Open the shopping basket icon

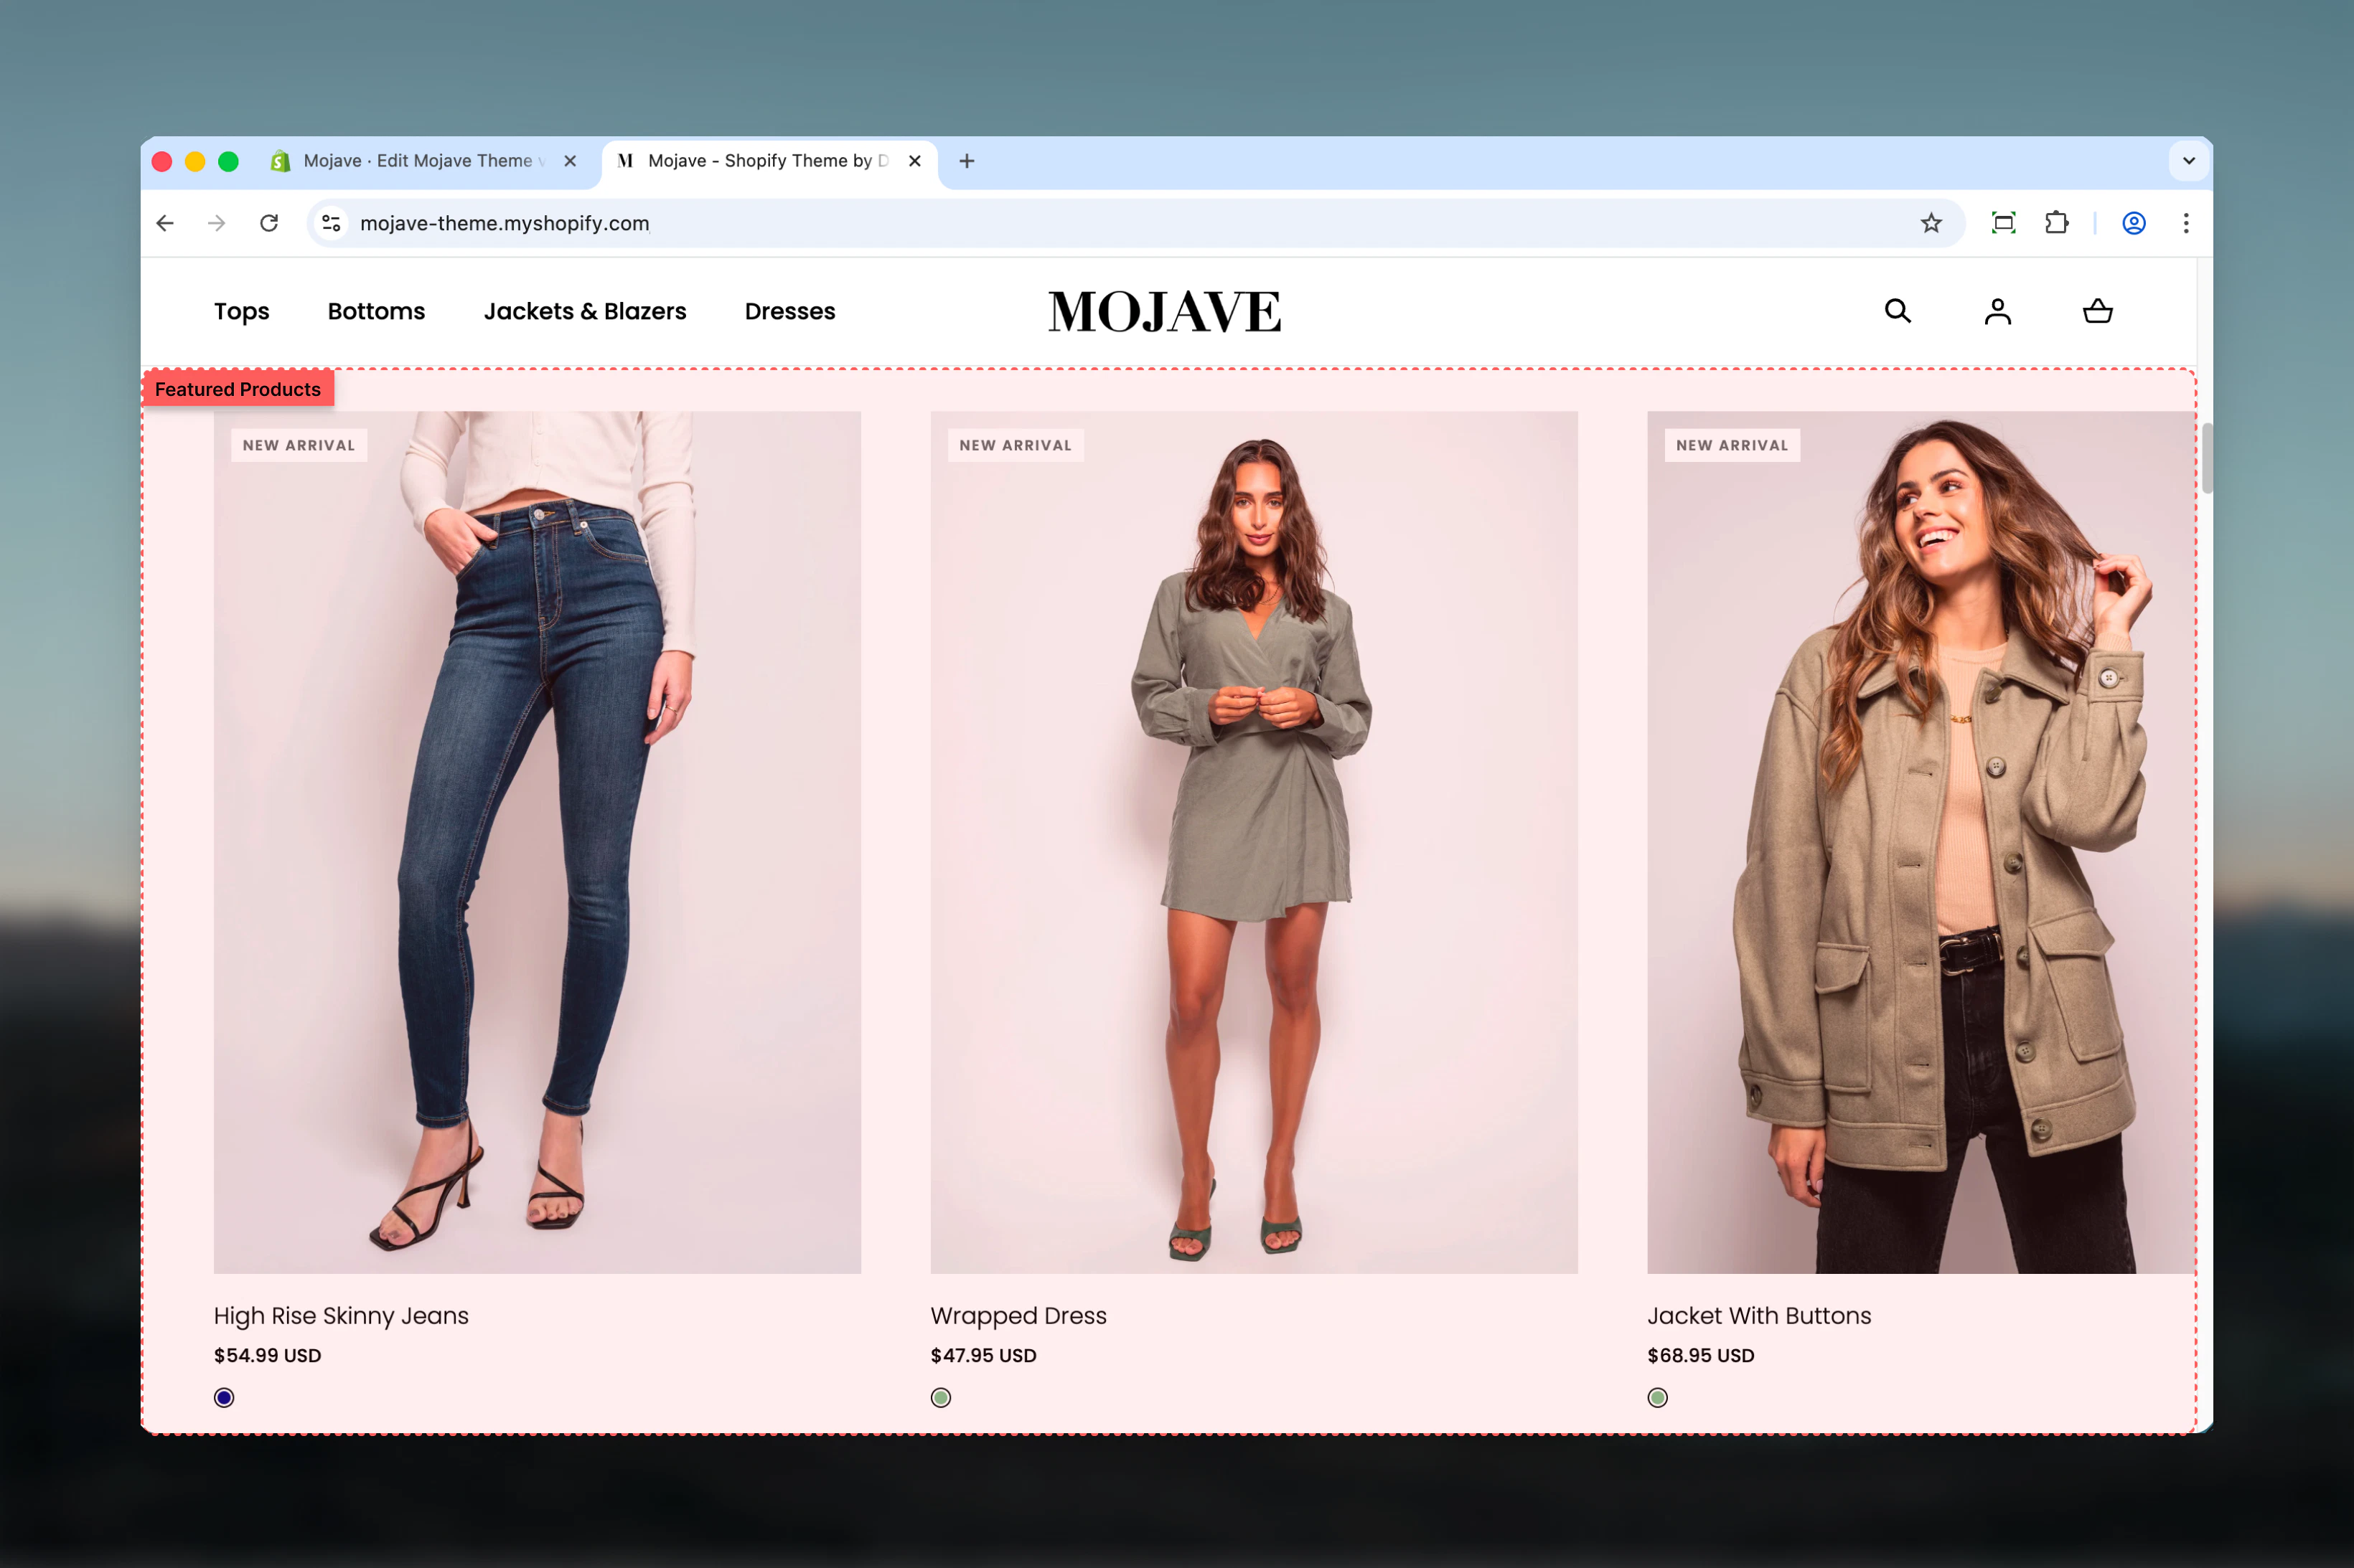point(2098,311)
